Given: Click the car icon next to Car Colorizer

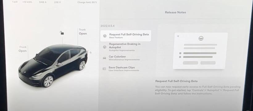Looking at the screenshot, I should [104, 58].
